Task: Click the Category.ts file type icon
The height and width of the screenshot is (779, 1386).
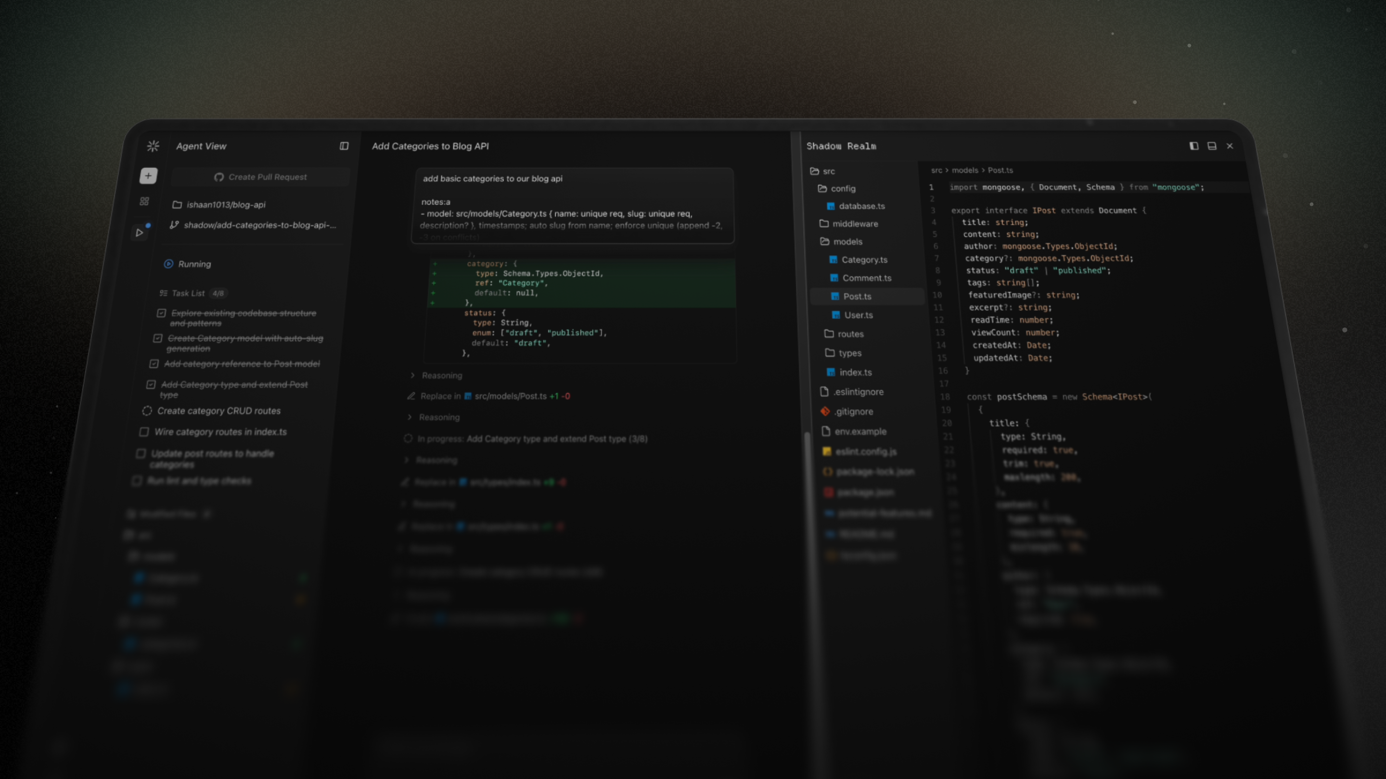Action: pyautogui.click(x=834, y=260)
